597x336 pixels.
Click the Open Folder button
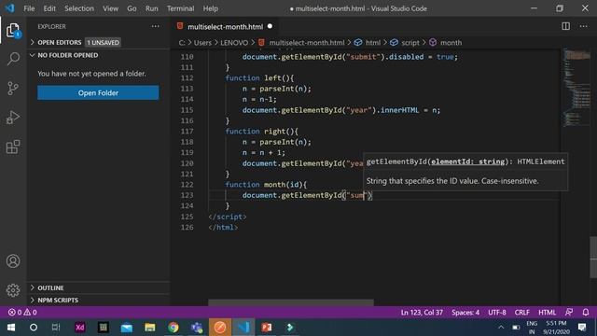pyautogui.click(x=98, y=93)
